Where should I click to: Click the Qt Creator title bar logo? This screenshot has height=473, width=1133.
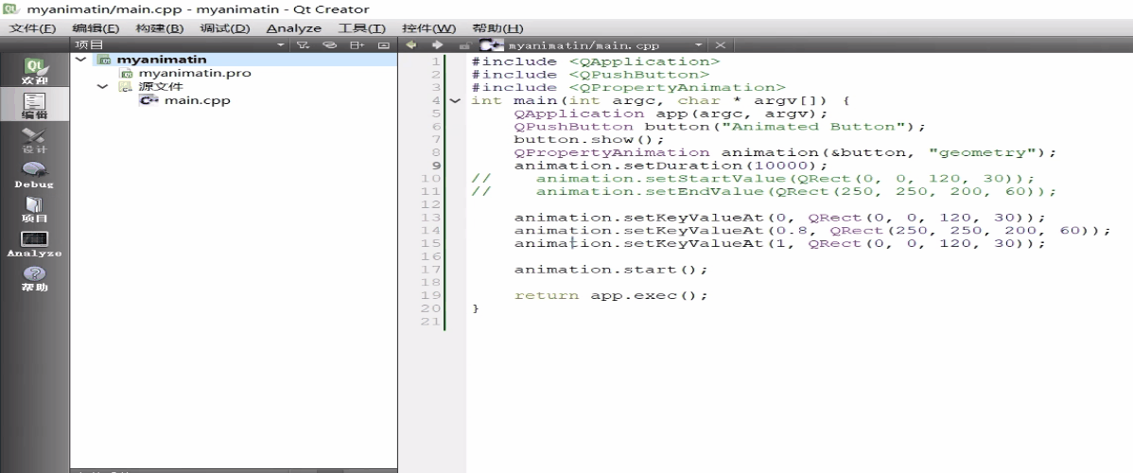(x=10, y=9)
